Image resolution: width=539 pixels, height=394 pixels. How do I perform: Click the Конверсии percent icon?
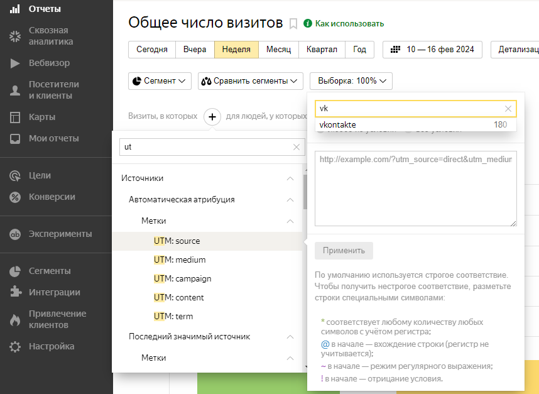(15, 197)
